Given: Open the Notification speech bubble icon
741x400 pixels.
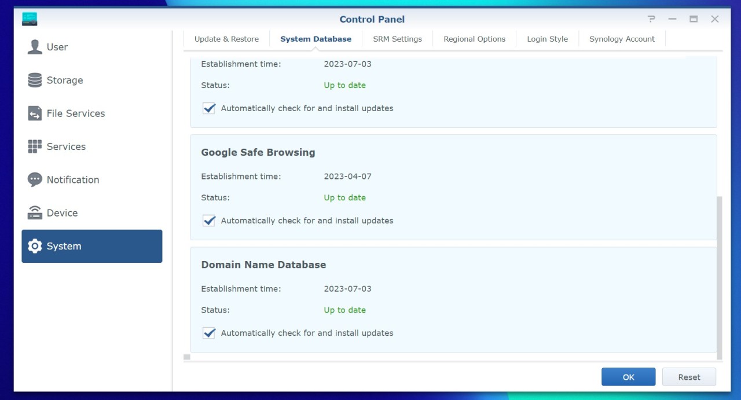Looking at the screenshot, I should point(35,179).
